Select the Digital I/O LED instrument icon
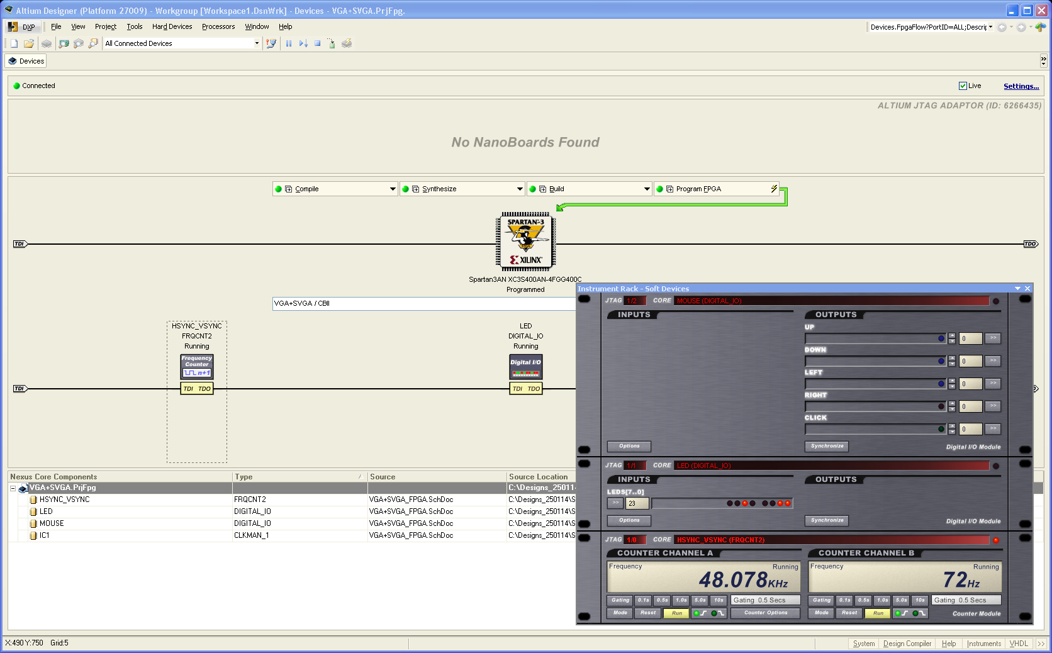1052x653 pixels. 525,367
